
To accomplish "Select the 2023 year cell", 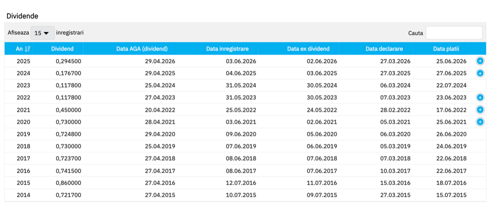I will 23,85.
